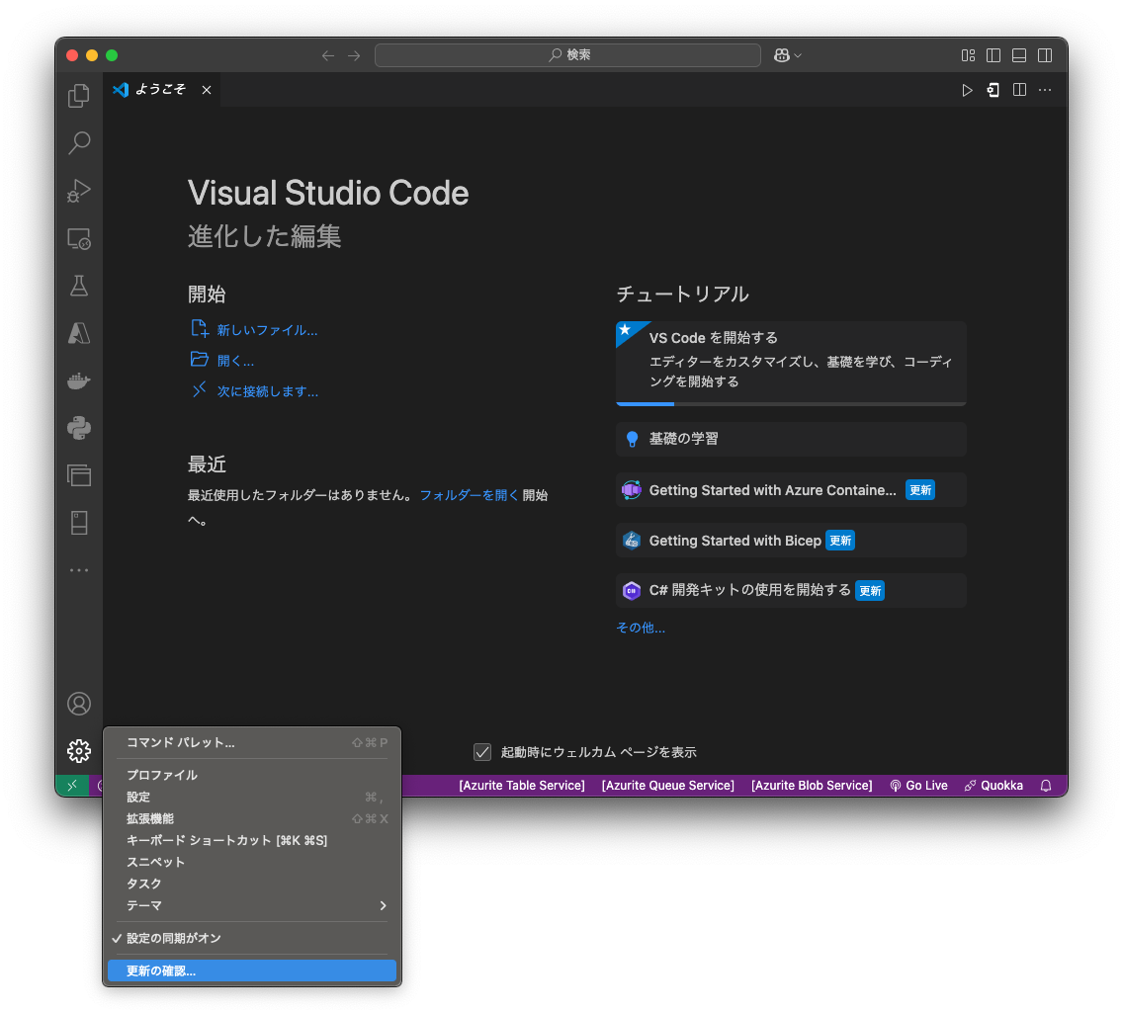Show additional views via activity bar ellipsis
This screenshot has height=1013, width=1123.
click(x=79, y=570)
